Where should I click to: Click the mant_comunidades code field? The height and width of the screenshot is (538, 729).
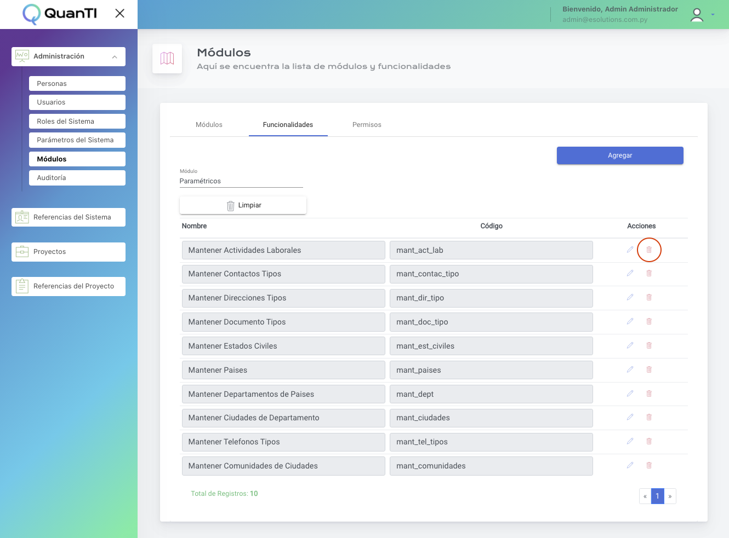click(491, 466)
